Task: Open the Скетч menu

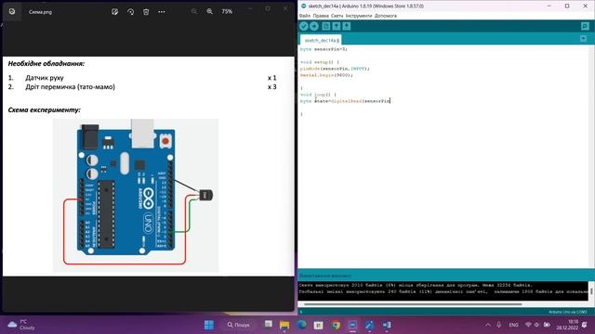Action: click(337, 16)
